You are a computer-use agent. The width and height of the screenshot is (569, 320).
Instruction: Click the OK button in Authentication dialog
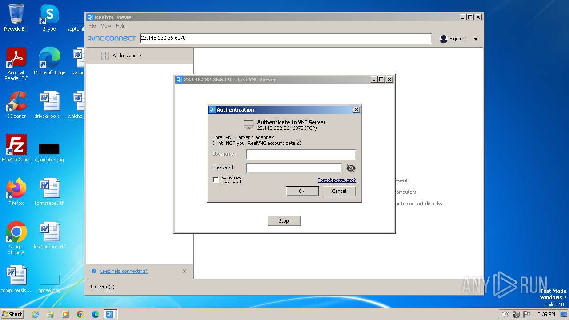302,191
